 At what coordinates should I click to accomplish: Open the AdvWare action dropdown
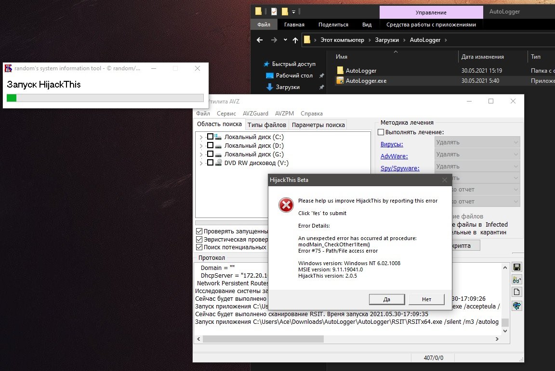pyautogui.click(x=477, y=154)
